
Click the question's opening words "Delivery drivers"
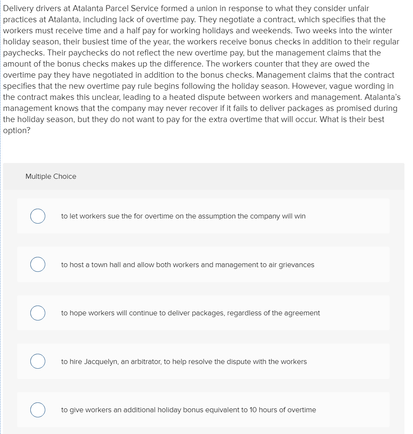(x=32, y=8)
